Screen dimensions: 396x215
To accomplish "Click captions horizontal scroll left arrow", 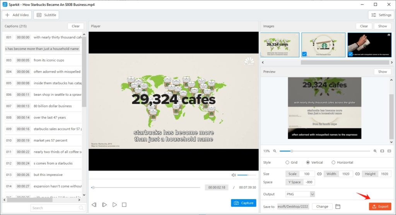I will point(4,200).
